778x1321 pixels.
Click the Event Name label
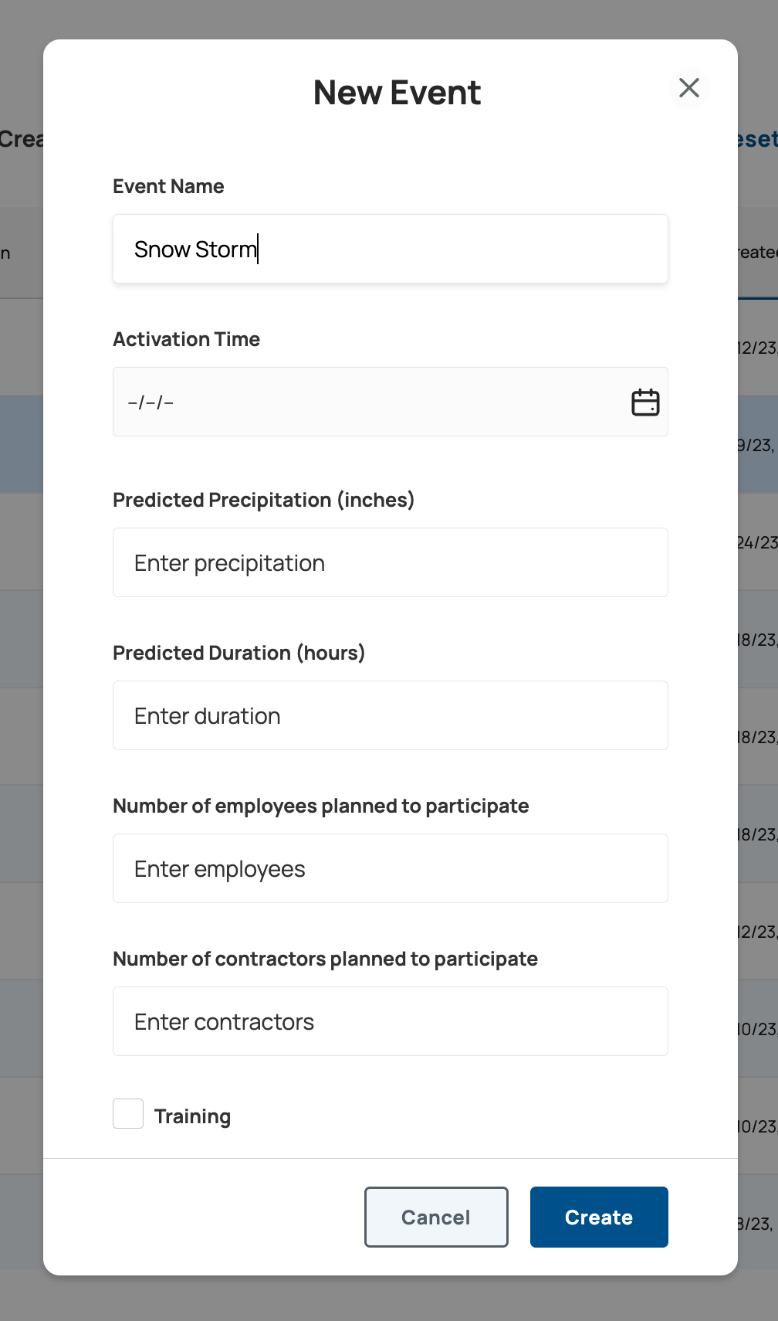pyautogui.click(x=168, y=186)
